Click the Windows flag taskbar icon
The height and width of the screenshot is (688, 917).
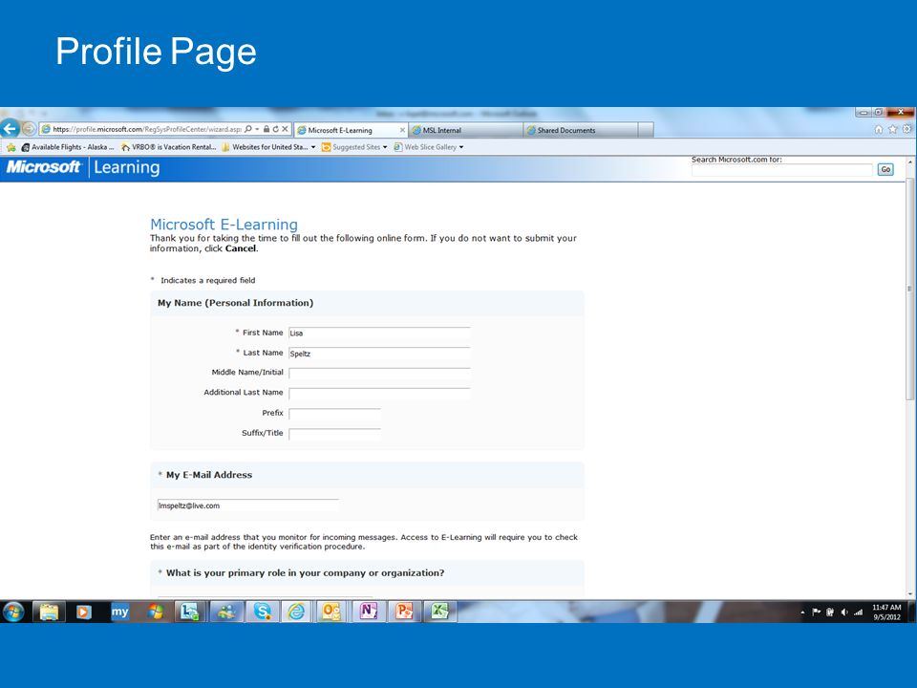pos(156,612)
